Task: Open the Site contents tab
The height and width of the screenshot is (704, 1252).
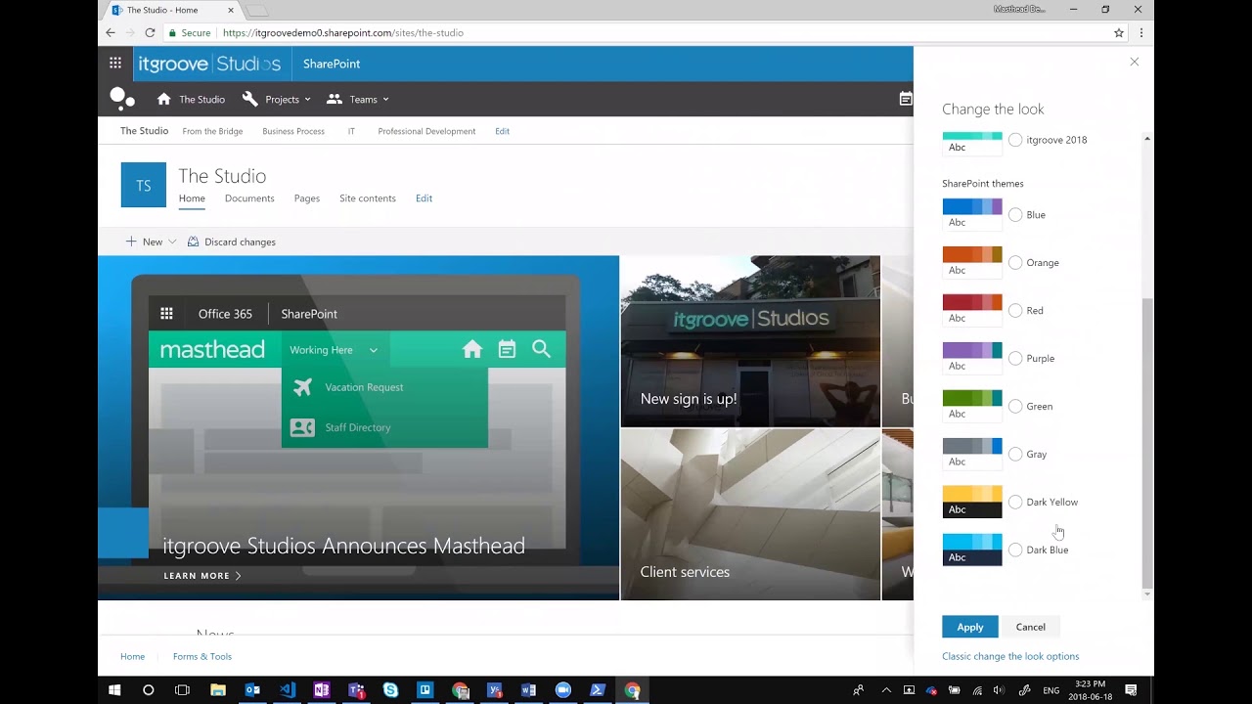Action: (368, 198)
